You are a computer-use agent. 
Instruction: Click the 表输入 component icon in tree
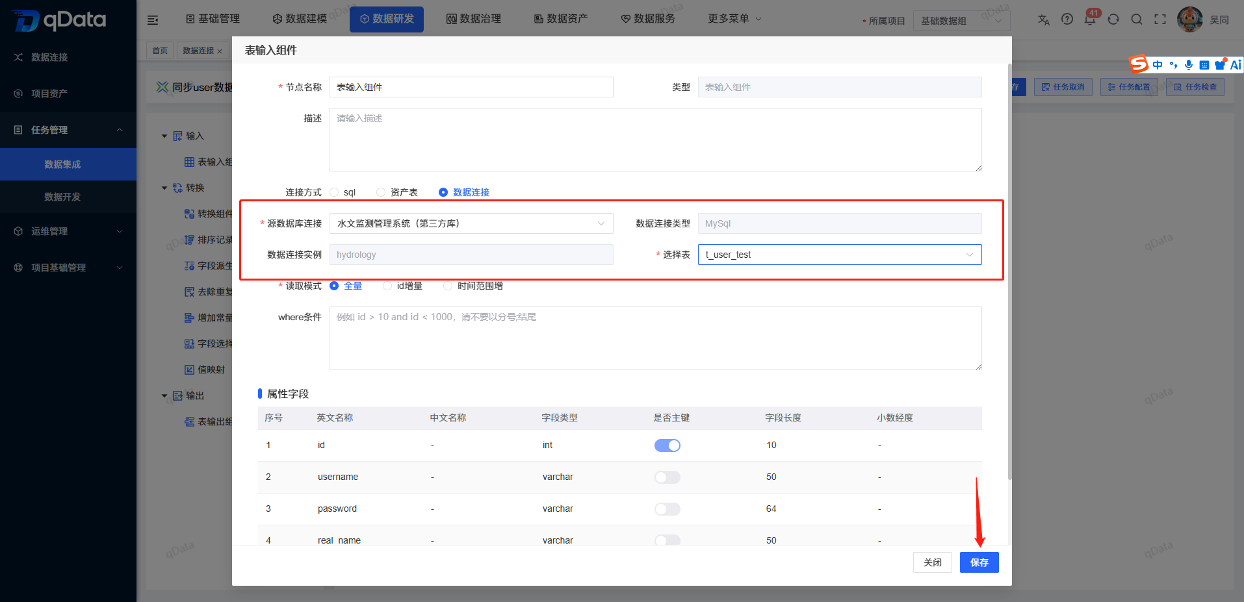coord(189,162)
